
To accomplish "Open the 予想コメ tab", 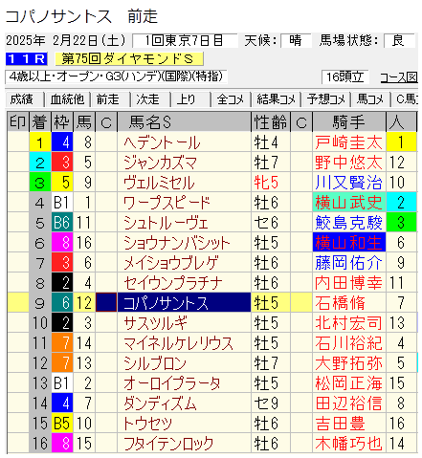I will tap(326, 99).
